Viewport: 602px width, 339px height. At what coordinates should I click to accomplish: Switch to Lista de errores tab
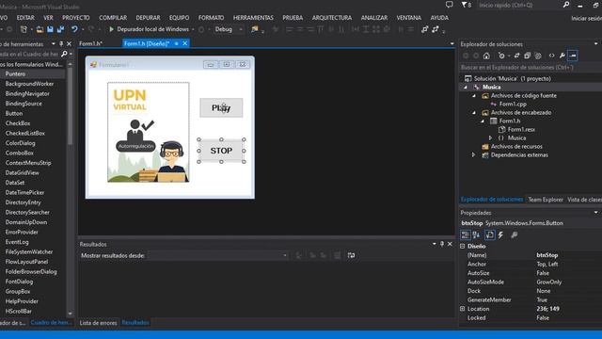[98, 323]
